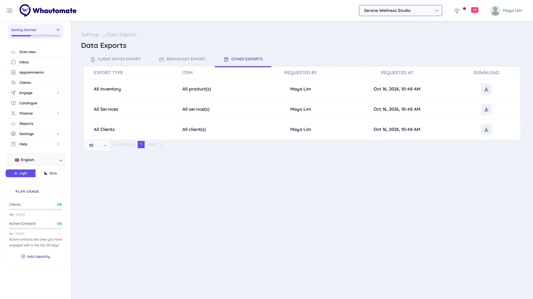Click the "All product(s)" cell
Viewport: 533px width, 299px height.
click(x=197, y=89)
